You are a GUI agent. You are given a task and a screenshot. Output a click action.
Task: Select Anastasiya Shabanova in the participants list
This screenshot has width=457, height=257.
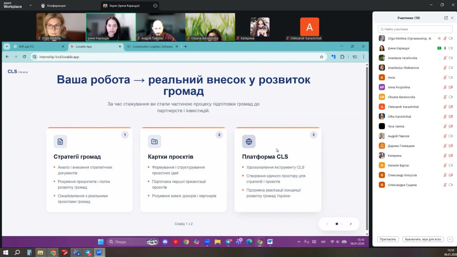(415, 68)
